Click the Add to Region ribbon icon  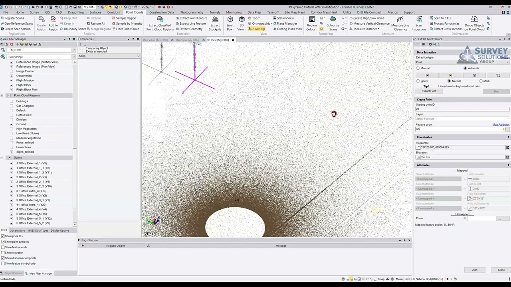53,24
